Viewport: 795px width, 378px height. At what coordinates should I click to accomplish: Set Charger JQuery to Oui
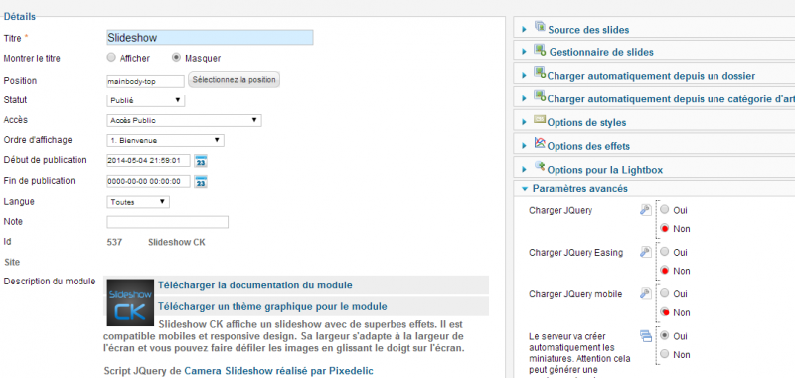[664, 210]
